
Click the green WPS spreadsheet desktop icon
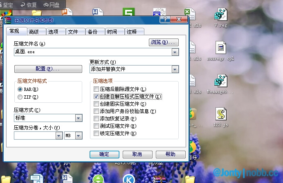[x=129, y=14]
